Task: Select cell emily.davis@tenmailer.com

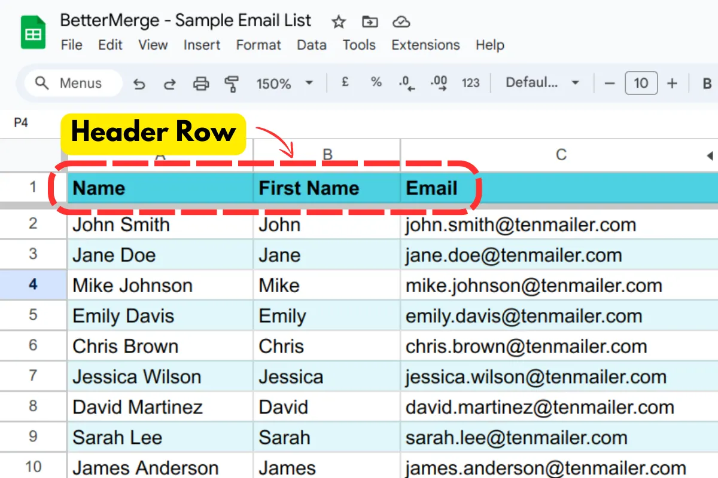Action: point(559,315)
